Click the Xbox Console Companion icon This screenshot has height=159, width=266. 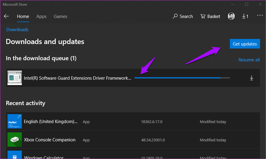coord(15,140)
